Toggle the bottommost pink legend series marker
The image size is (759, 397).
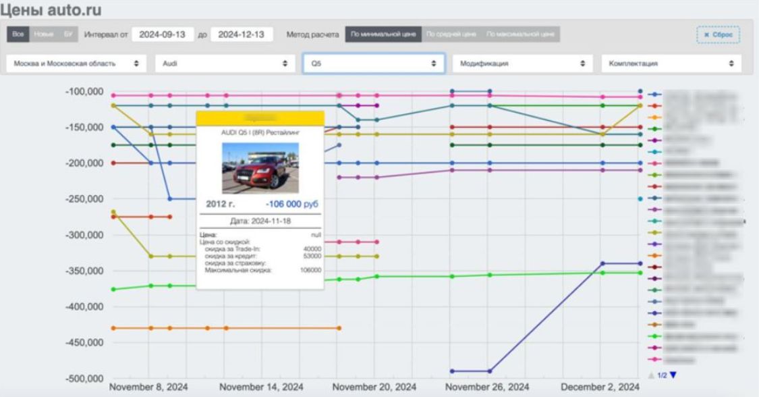point(654,360)
